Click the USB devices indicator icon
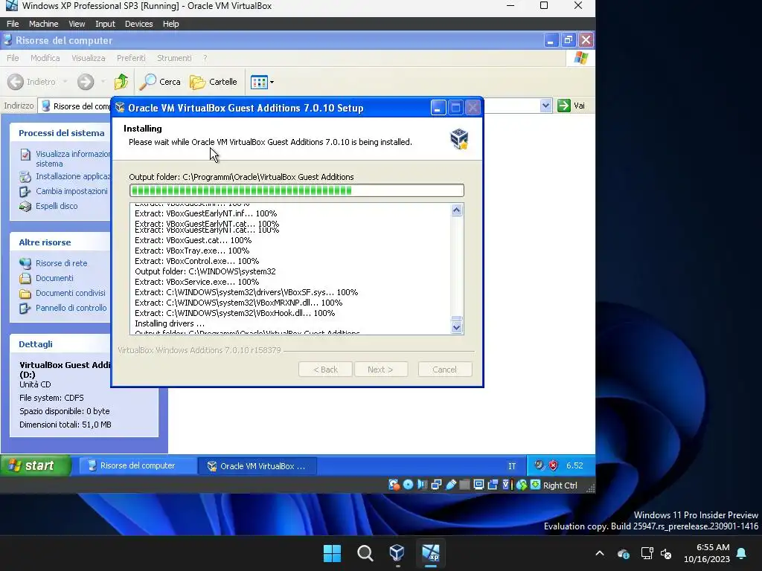Screen dimensions: 762x571 (x=450, y=485)
